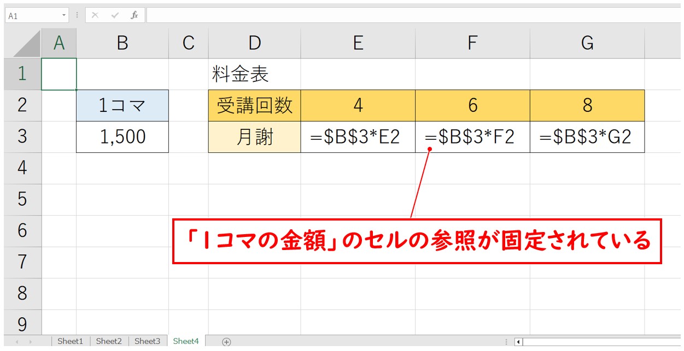The width and height of the screenshot is (684, 351).
Task: Click cell containing 1コマ
Action: (x=122, y=105)
